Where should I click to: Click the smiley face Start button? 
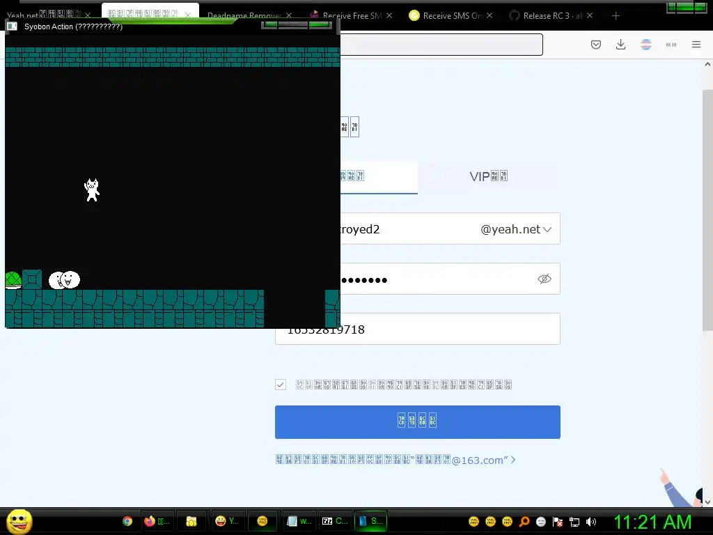point(19,521)
